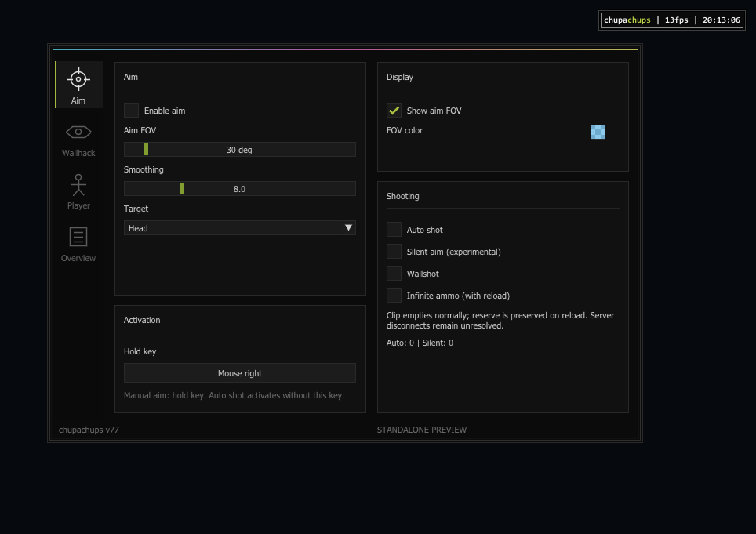
Task: Click the 8.0 smoothing value
Action: [x=240, y=189]
